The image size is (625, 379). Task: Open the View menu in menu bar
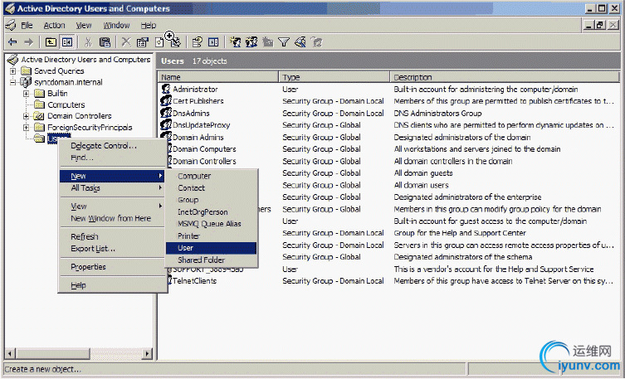[84, 26]
